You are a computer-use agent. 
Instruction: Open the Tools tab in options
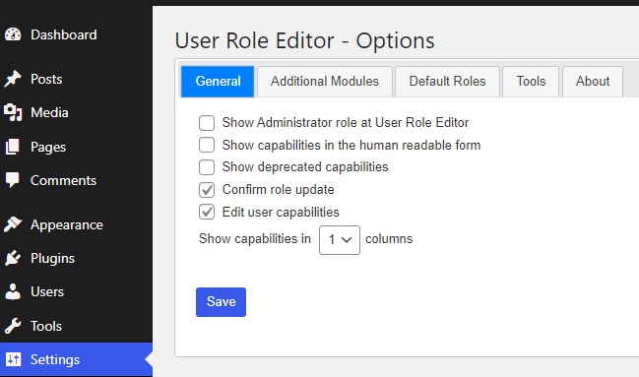(x=531, y=81)
